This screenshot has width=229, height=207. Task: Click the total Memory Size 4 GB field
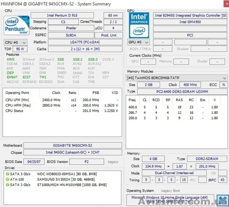[x=153, y=159]
